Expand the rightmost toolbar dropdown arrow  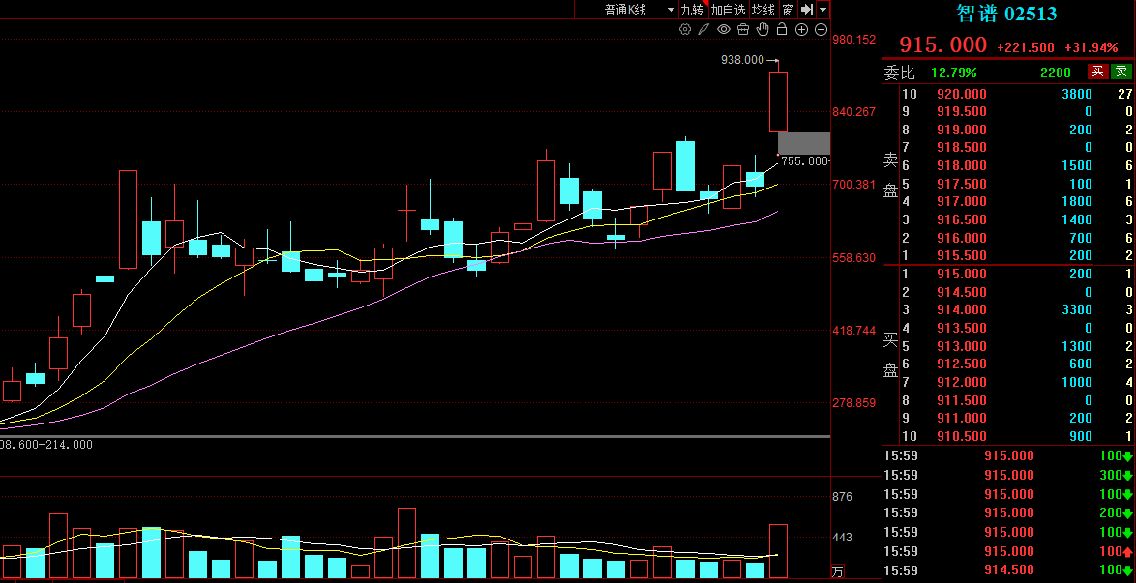tap(822, 10)
